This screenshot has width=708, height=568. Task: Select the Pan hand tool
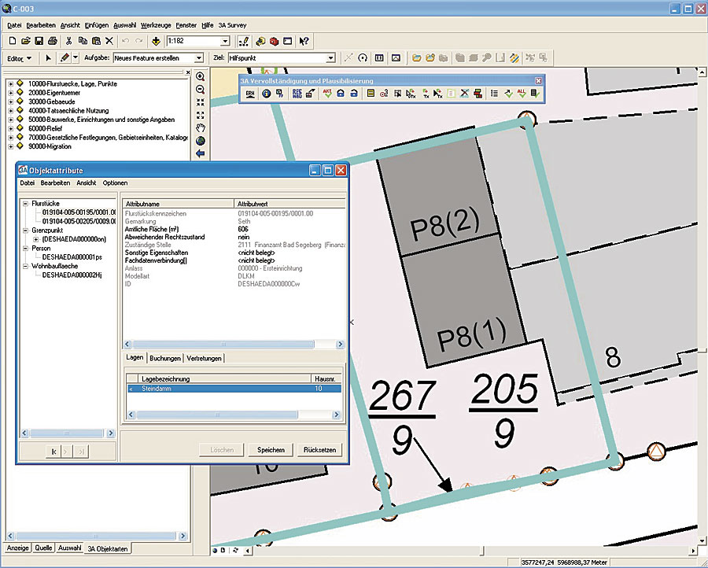tap(201, 127)
